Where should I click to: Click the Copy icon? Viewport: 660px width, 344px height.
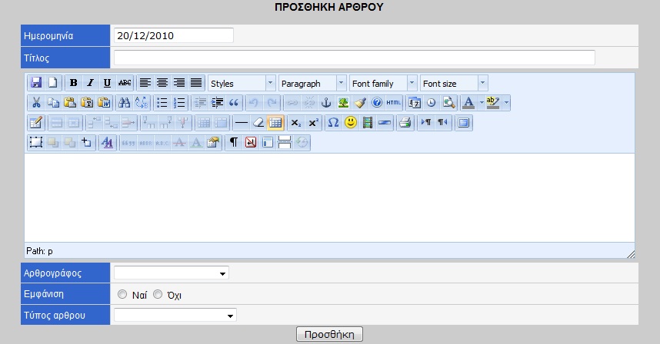click(x=53, y=102)
